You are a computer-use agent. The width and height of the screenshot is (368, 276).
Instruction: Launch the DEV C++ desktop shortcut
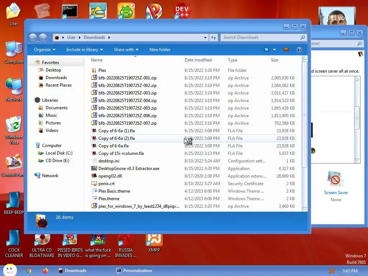(182, 11)
